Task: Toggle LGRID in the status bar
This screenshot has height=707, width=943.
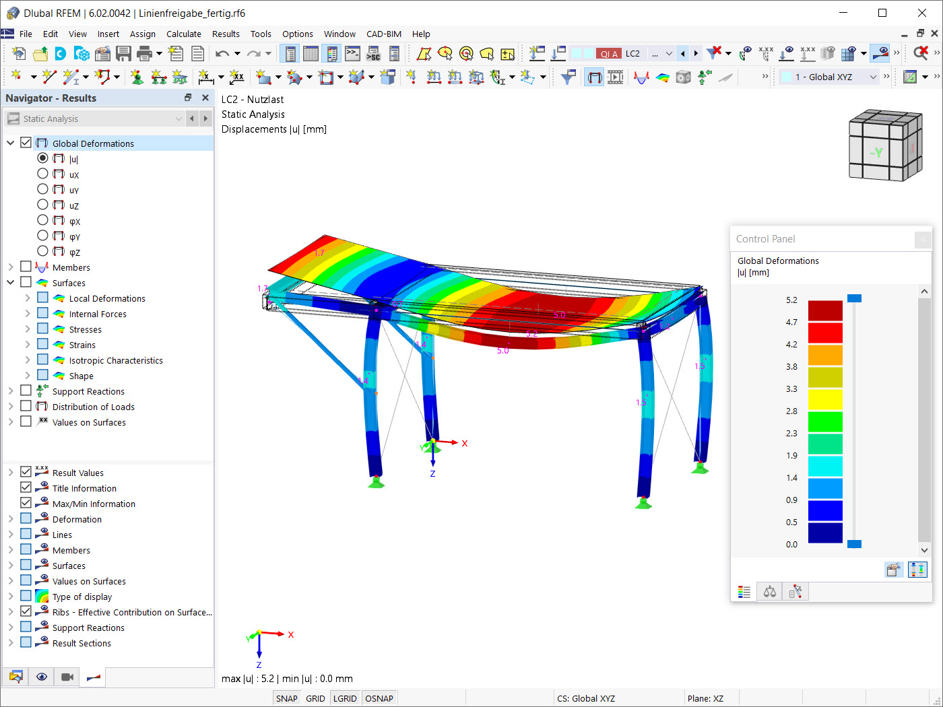Action: (x=345, y=698)
